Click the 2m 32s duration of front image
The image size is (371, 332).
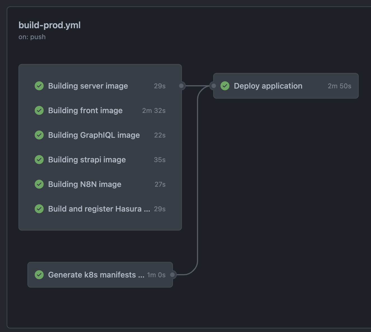click(154, 111)
